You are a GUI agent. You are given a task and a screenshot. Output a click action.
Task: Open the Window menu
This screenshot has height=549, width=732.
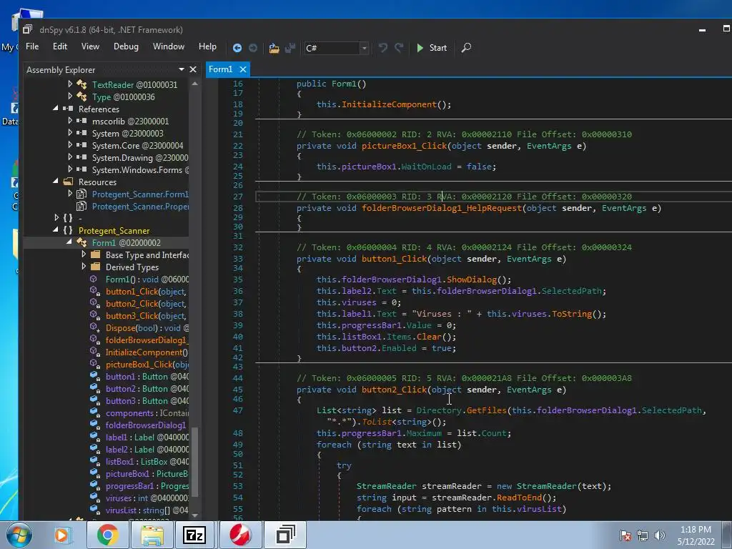pos(169,46)
